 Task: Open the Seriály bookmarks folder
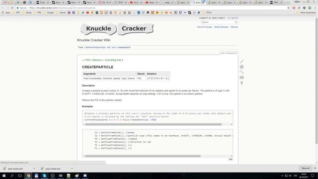point(27,12)
